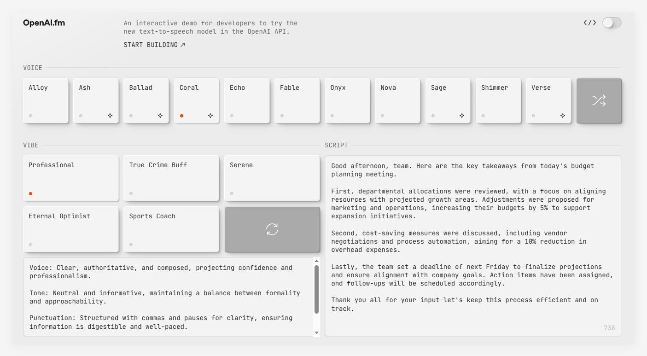647x356 pixels.
Task: Click the sparkle icon on Verse
Action: tap(563, 116)
